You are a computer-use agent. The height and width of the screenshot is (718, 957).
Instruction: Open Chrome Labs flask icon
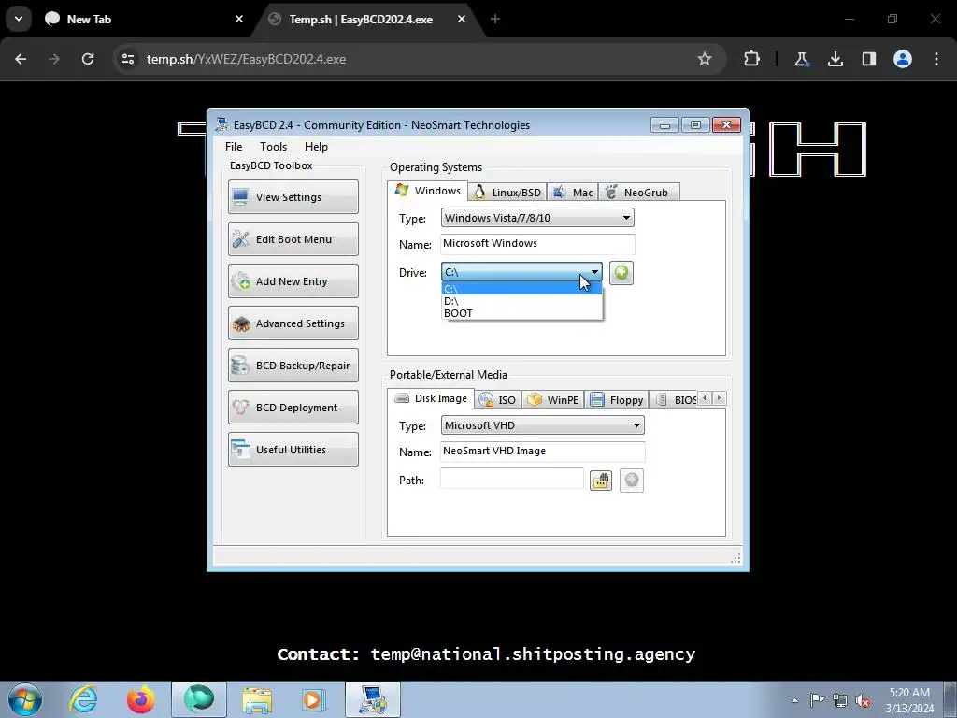[801, 59]
